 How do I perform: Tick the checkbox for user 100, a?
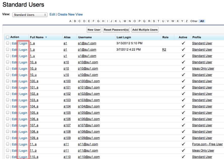pyautogui.click(x=8, y=81)
